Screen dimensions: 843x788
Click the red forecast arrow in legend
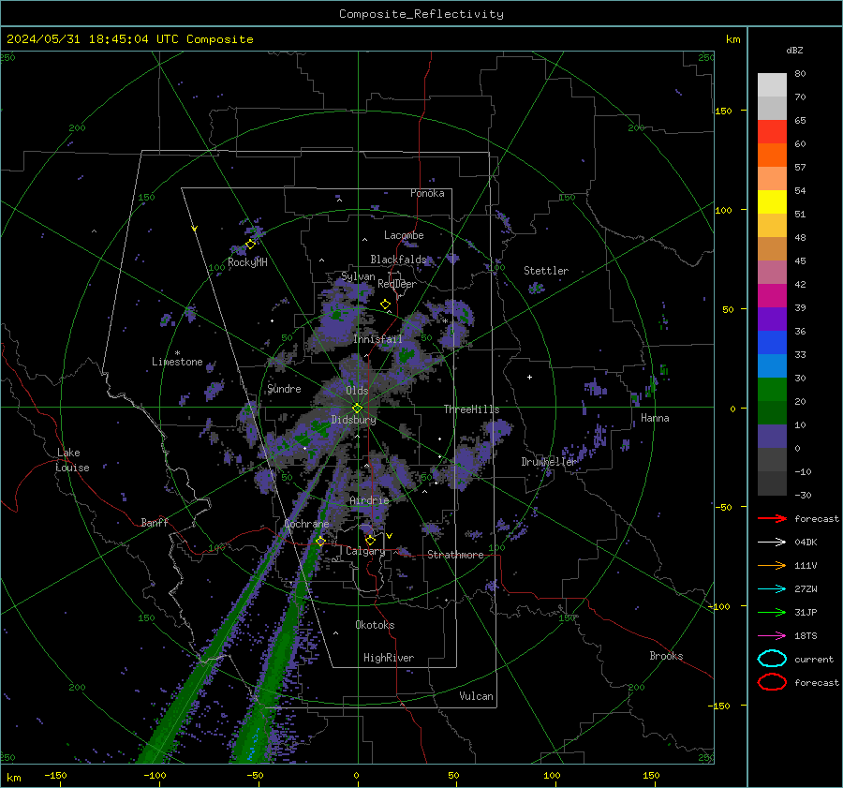coord(772,518)
